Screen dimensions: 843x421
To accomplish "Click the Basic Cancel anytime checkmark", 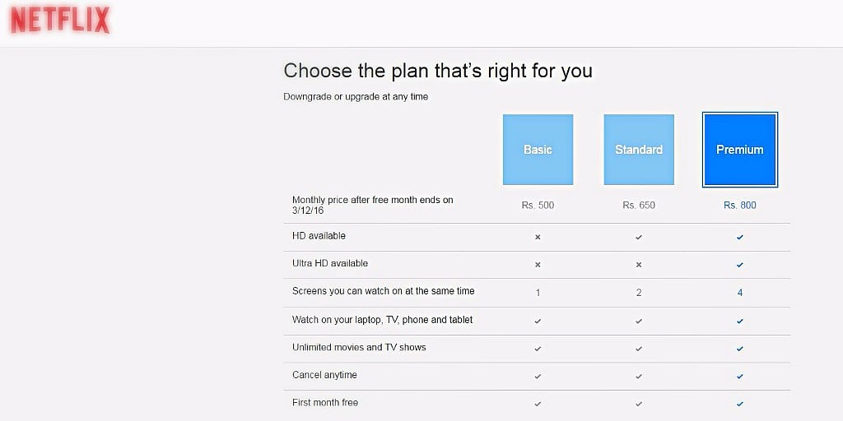I will point(538,376).
